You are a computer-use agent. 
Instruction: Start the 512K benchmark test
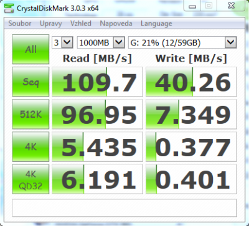point(31,114)
